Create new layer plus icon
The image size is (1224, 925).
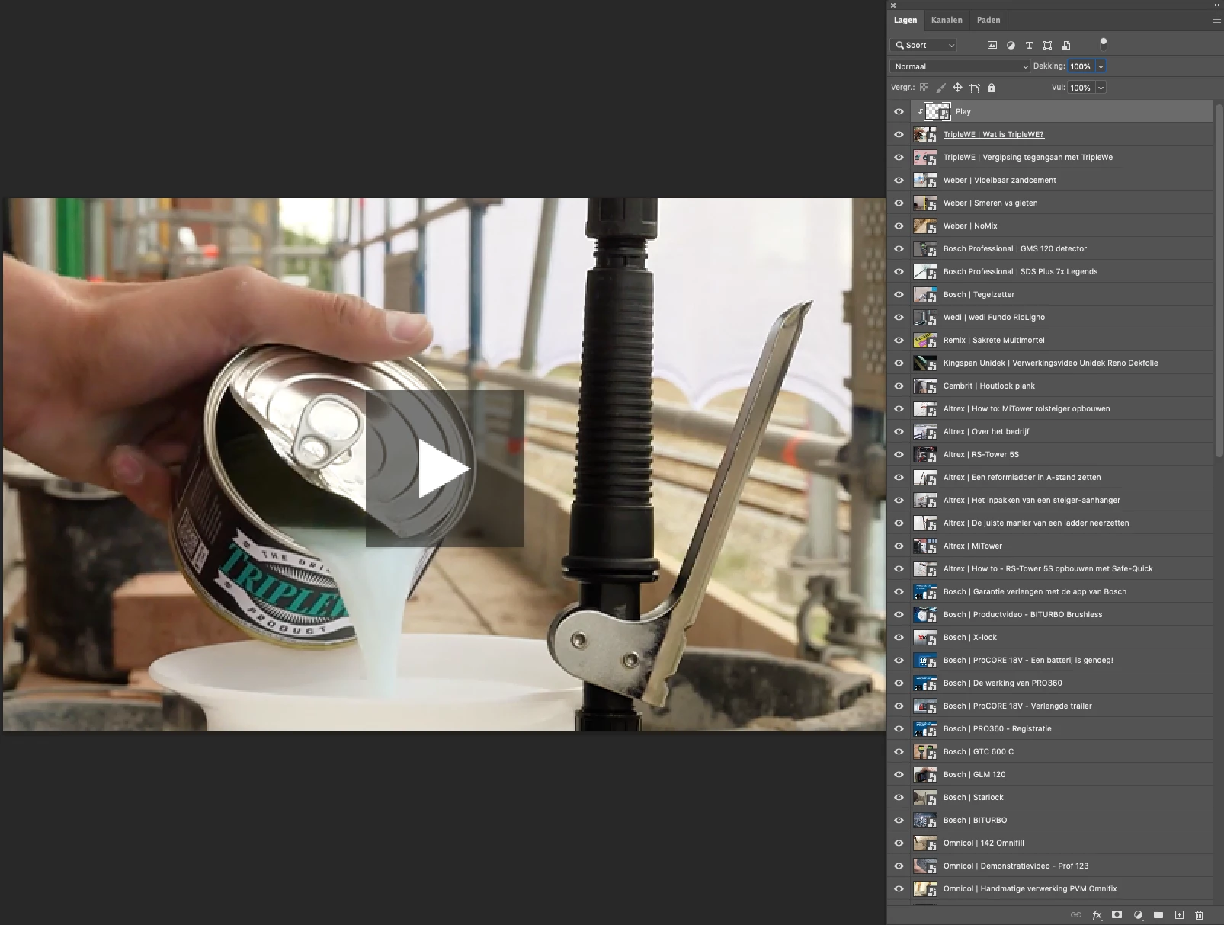(1178, 914)
